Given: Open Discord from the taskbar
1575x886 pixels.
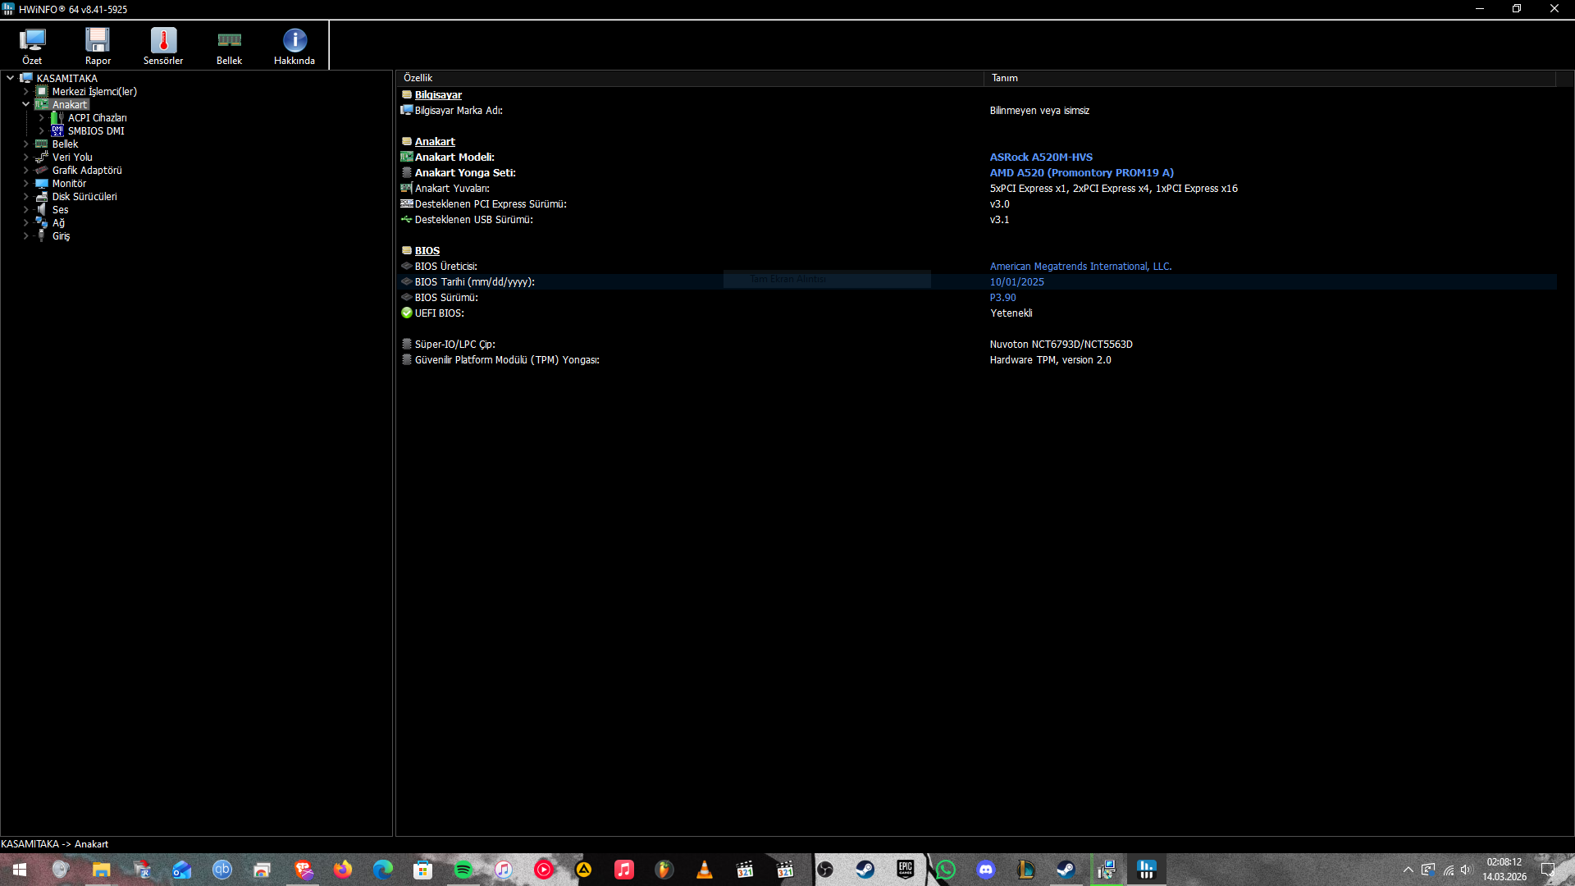Looking at the screenshot, I should click(985, 870).
